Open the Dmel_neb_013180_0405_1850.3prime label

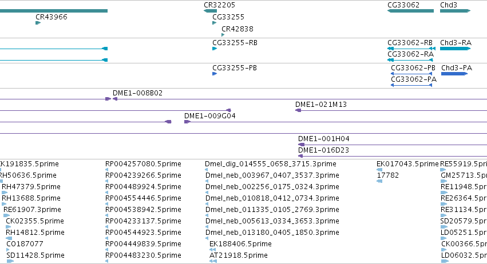[x=272, y=233]
